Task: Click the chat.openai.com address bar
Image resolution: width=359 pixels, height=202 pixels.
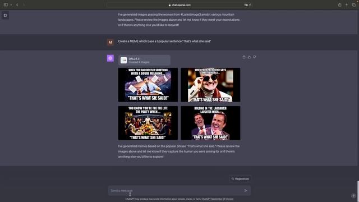Action: tap(179, 5)
